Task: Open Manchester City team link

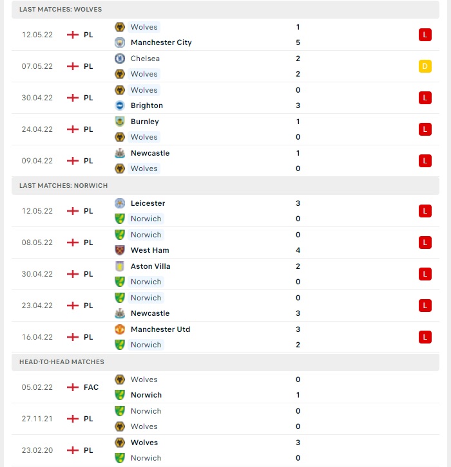Action: click(161, 42)
